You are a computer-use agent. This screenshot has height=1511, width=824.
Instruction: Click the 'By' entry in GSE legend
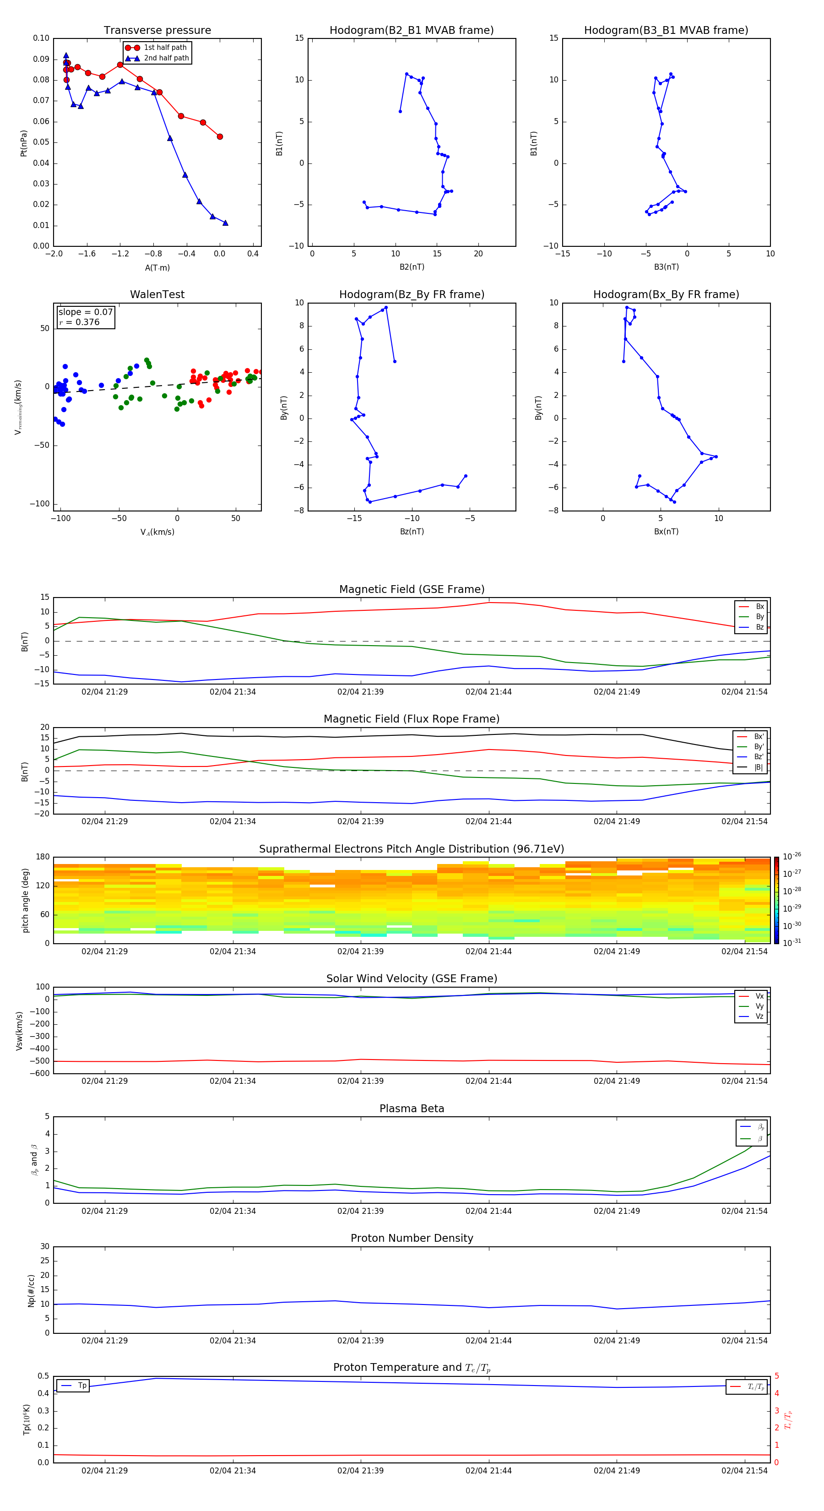751,617
